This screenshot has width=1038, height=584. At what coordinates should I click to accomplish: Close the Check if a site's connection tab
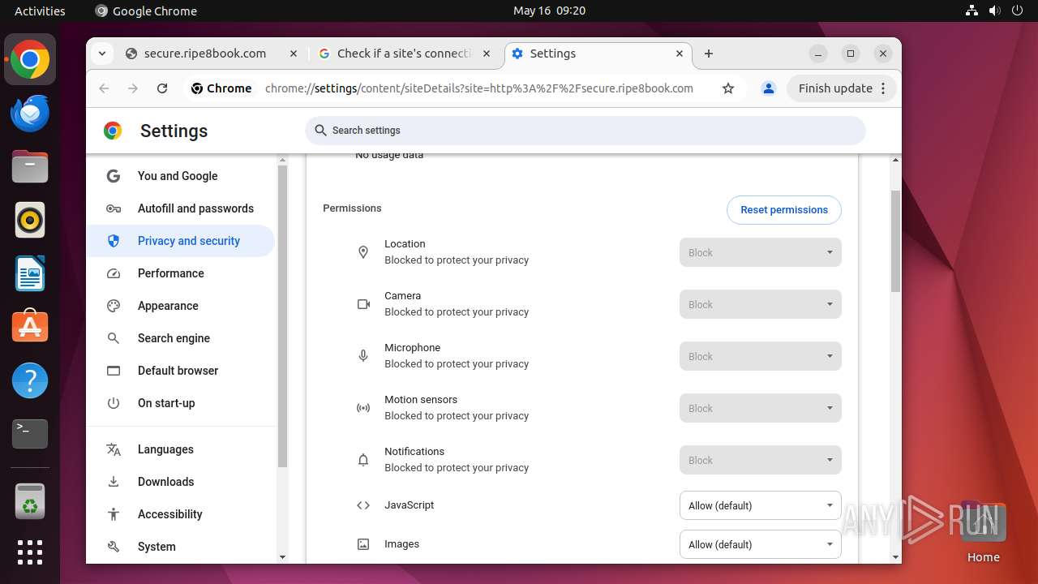[487, 54]
